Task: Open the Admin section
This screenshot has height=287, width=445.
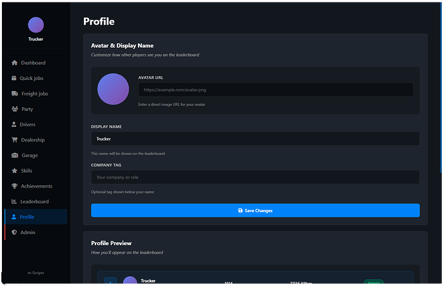Action: (28, 232)
